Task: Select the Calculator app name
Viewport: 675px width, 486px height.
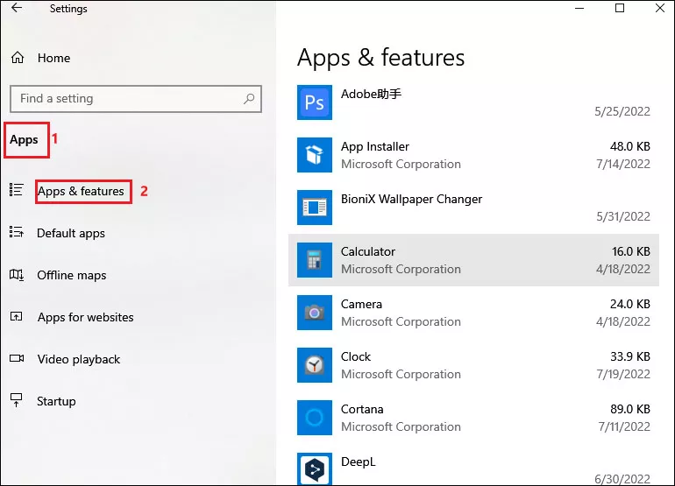Action: (x=368, y=251)
